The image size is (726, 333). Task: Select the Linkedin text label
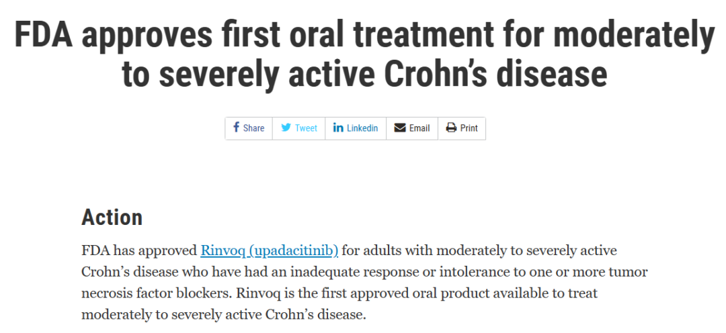point(362,128)
